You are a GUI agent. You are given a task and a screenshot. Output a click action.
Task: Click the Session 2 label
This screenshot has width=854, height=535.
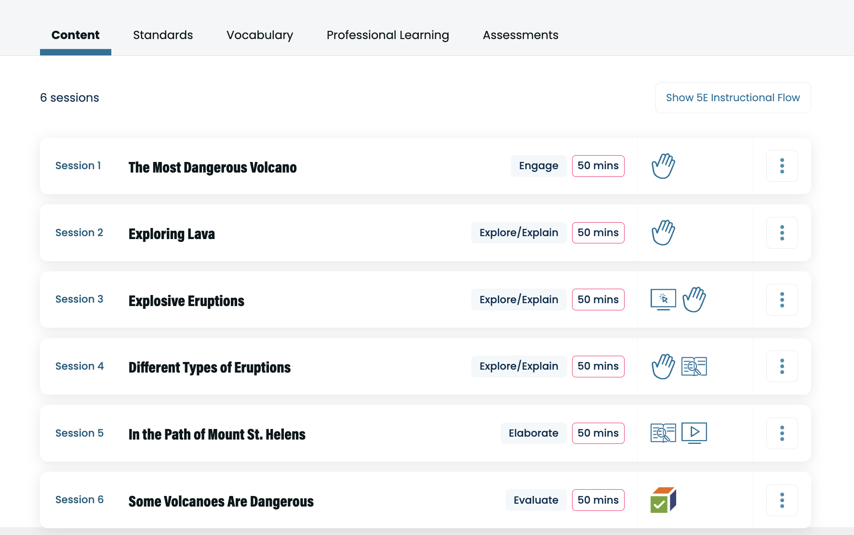pyautogui.click(x=79, y=233)
